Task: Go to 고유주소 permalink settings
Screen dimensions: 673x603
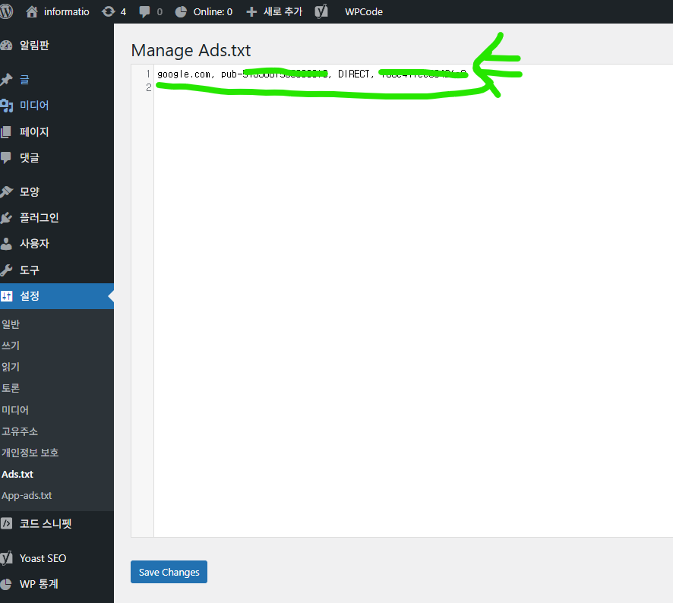Action: [20, 431]
